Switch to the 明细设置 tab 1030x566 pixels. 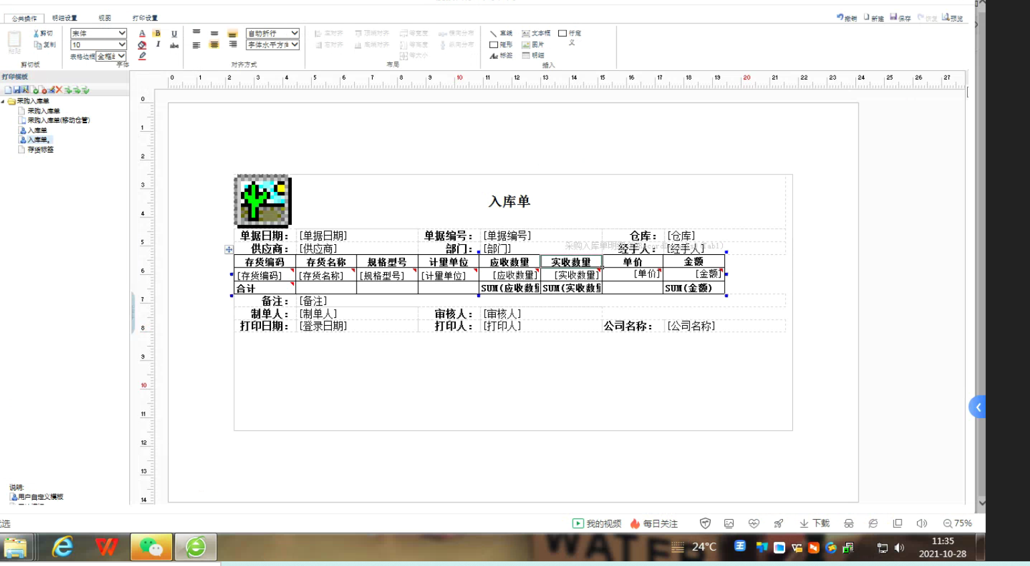coord(64,18)
